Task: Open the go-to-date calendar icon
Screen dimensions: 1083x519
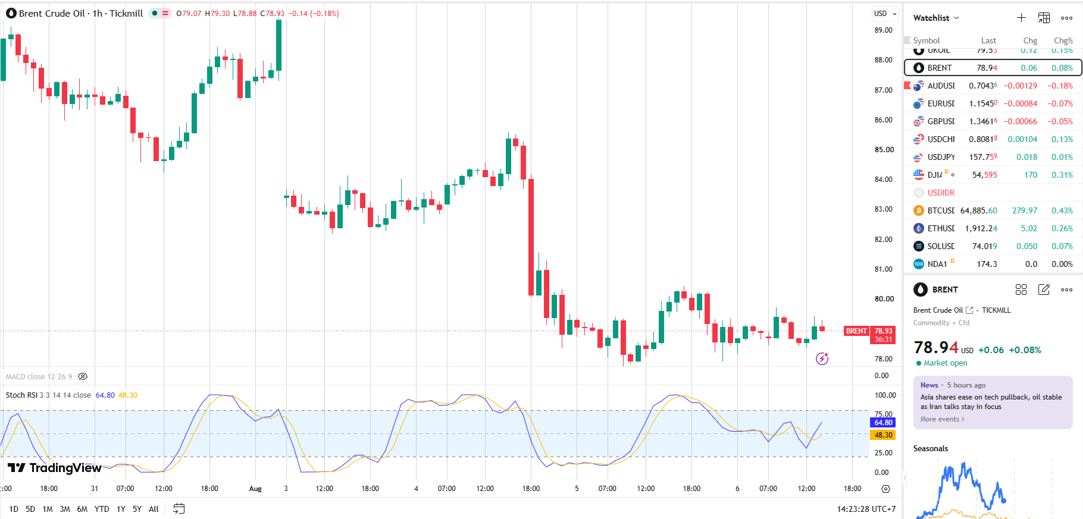Action: [x=179, y=508]
